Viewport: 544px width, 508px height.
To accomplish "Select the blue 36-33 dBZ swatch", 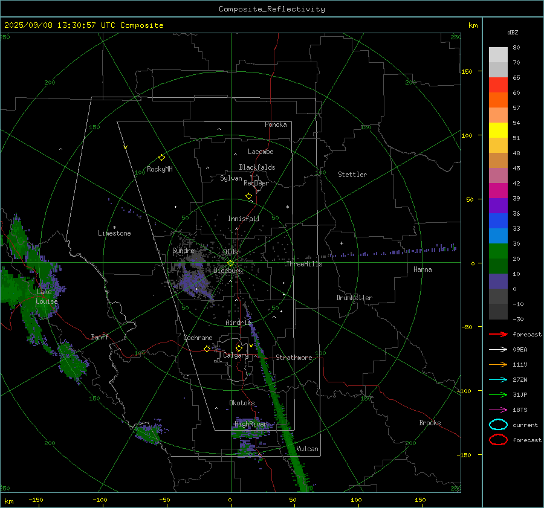I will pyautogui.click(x=498, y=221).
